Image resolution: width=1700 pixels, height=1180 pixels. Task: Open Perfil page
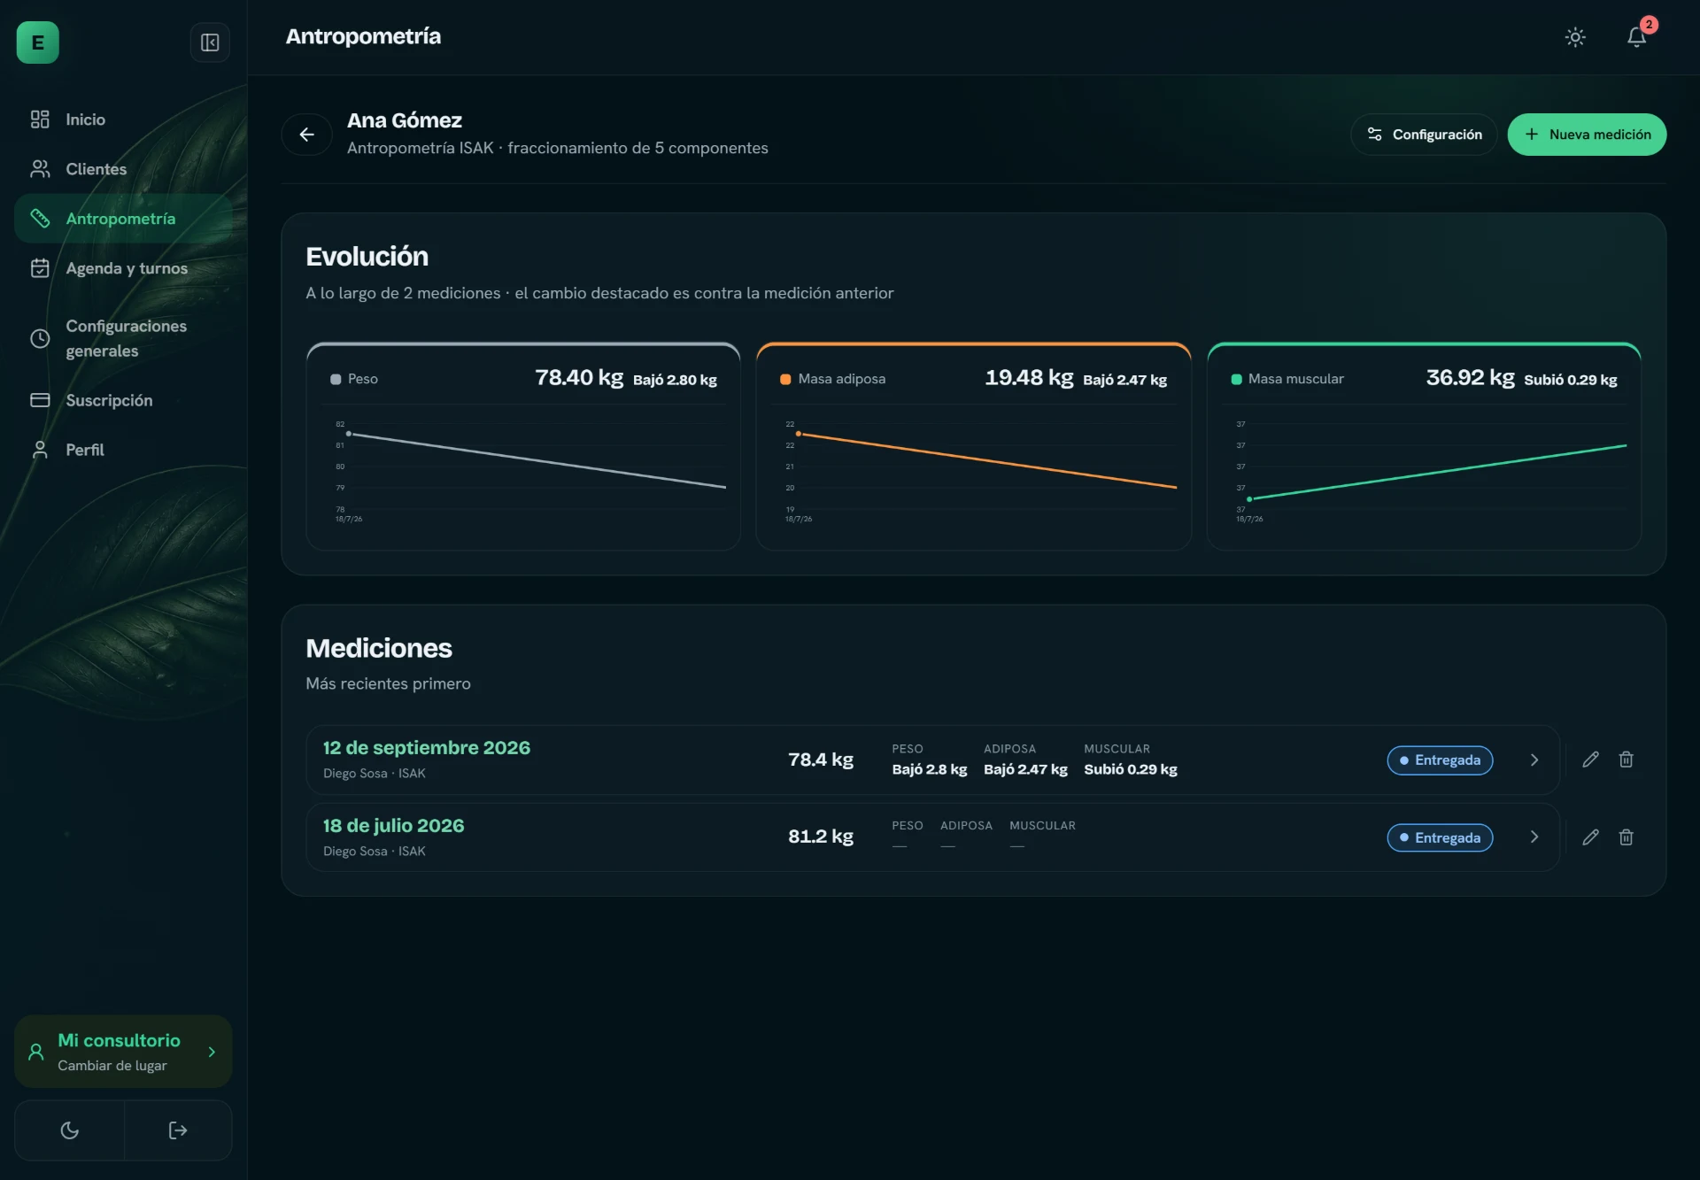coord(123,450)
